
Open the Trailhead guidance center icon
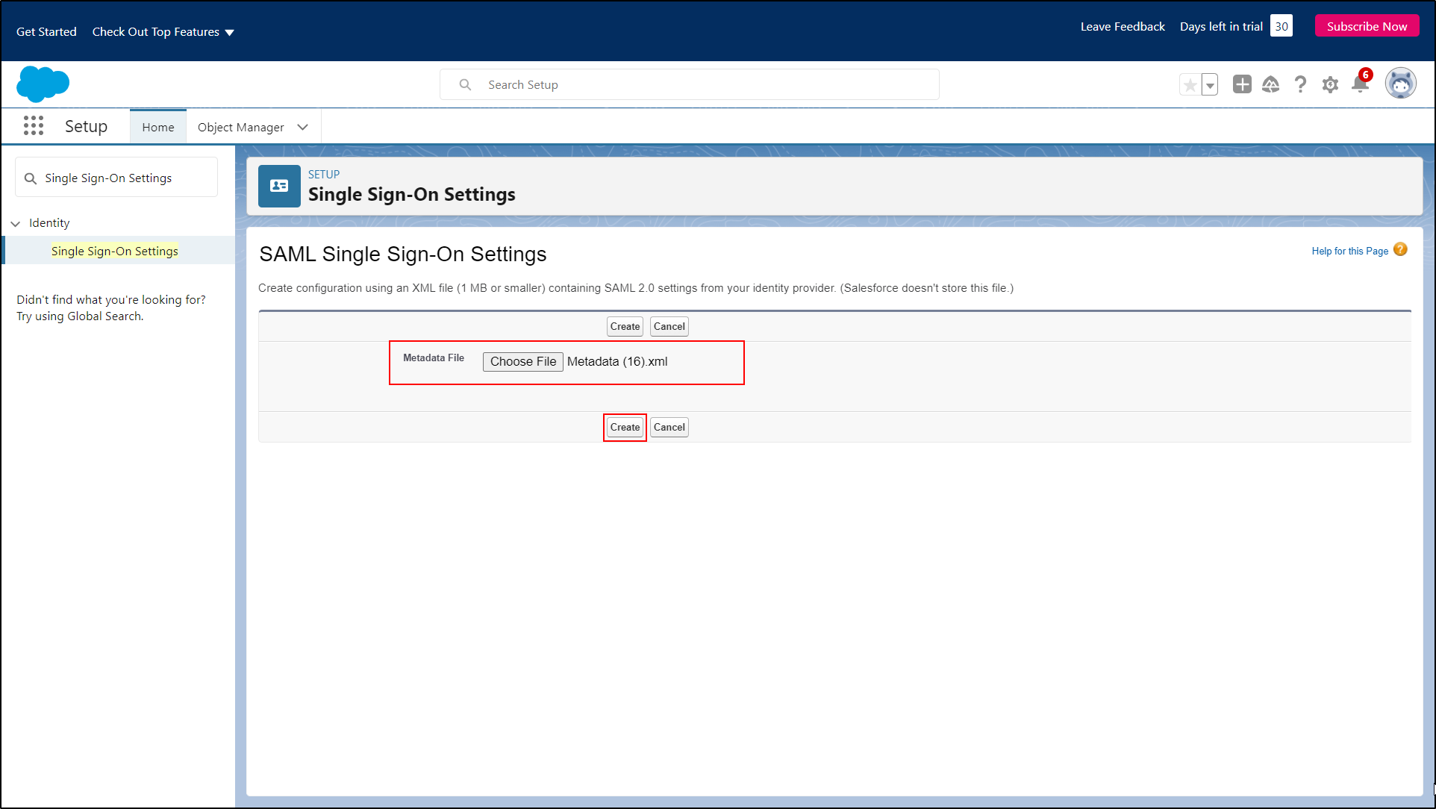click(x=1271, y=84)
